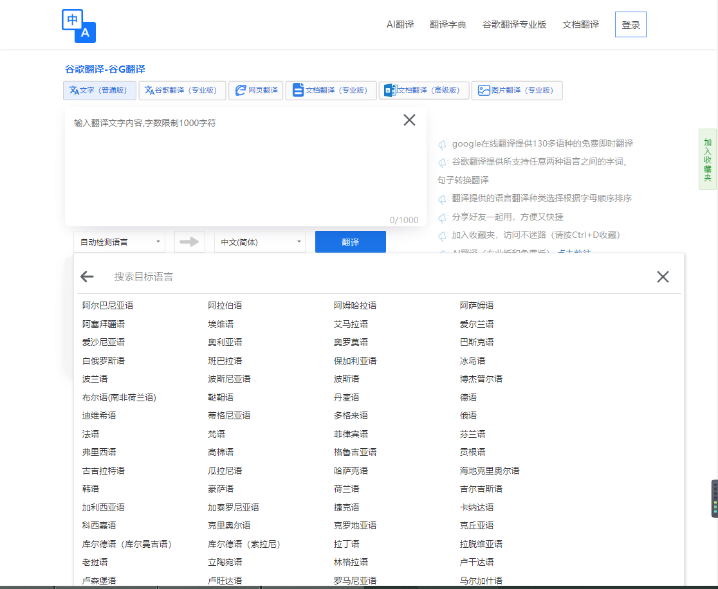Select 格鲁吉亚语 language
This screenshot has height=589, width=718.
click(355, 451)
